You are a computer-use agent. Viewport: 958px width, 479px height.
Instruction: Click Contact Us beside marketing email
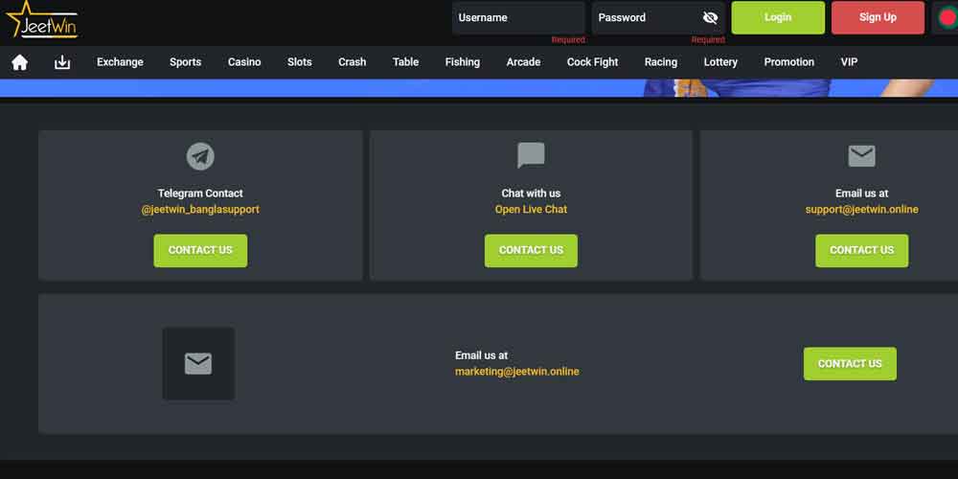click(x=850, y=363)
